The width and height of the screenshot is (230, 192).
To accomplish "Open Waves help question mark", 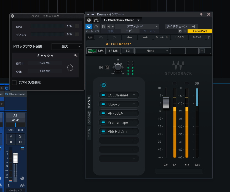I will coord(208,37).
